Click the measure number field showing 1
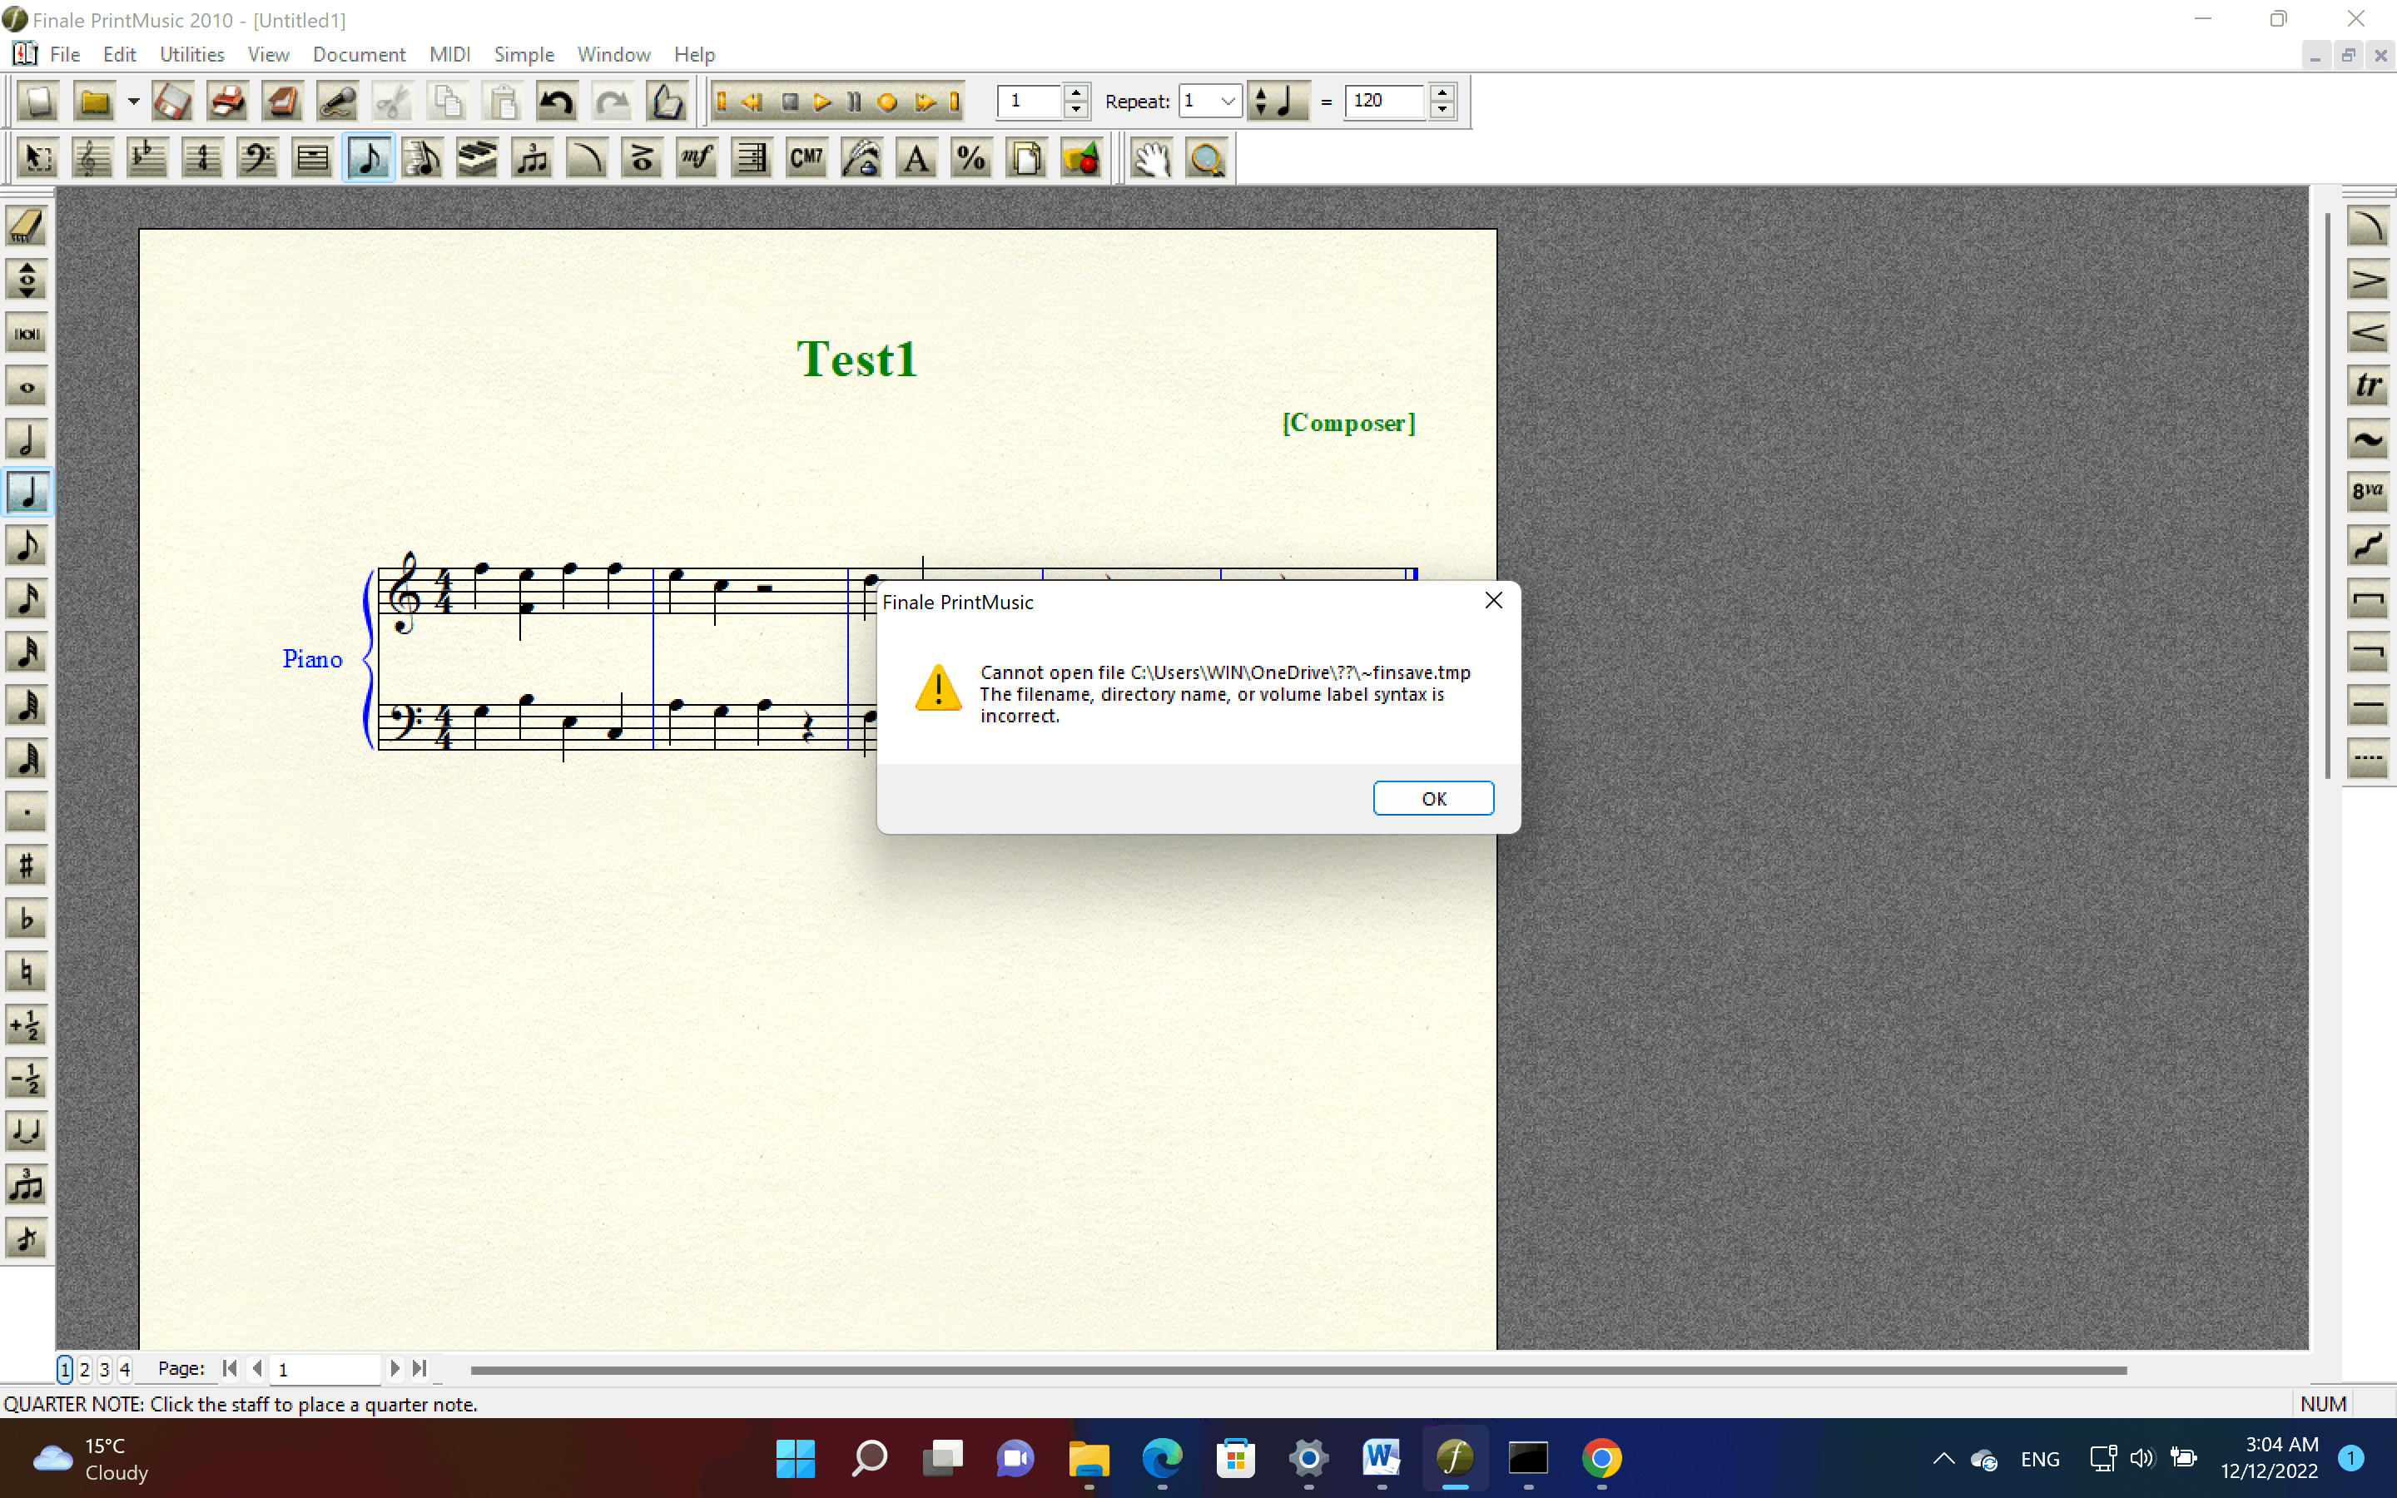2397x1498 pixels. (x=1029, y=101)
